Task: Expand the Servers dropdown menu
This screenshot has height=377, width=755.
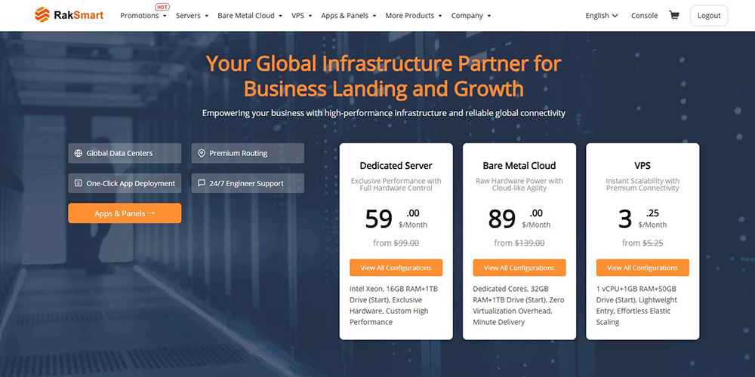Action: [192, 16]
